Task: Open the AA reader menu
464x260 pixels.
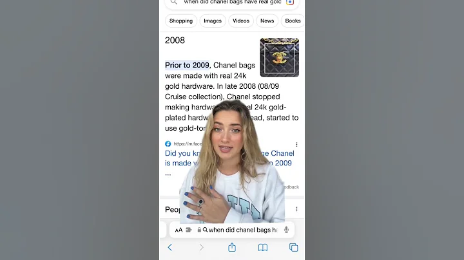Action: (179, 230)
